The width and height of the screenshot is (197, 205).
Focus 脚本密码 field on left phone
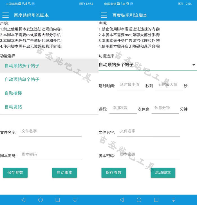click(50, 155)
